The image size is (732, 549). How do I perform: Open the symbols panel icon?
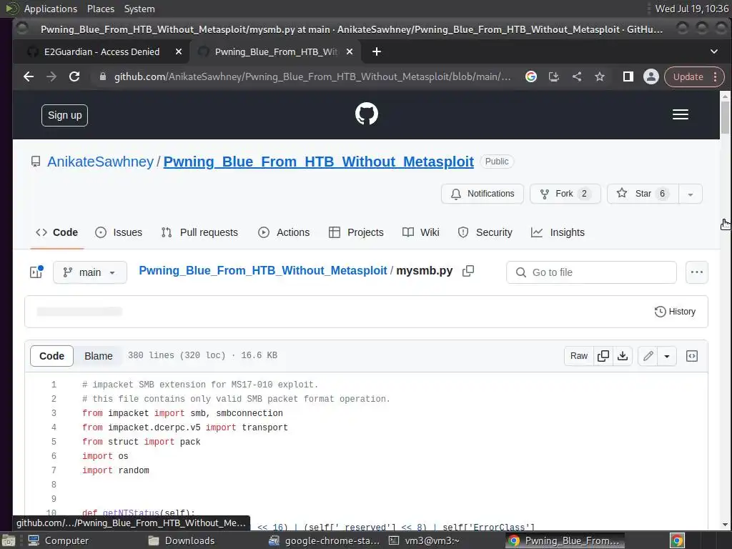(x=692, y=356)
